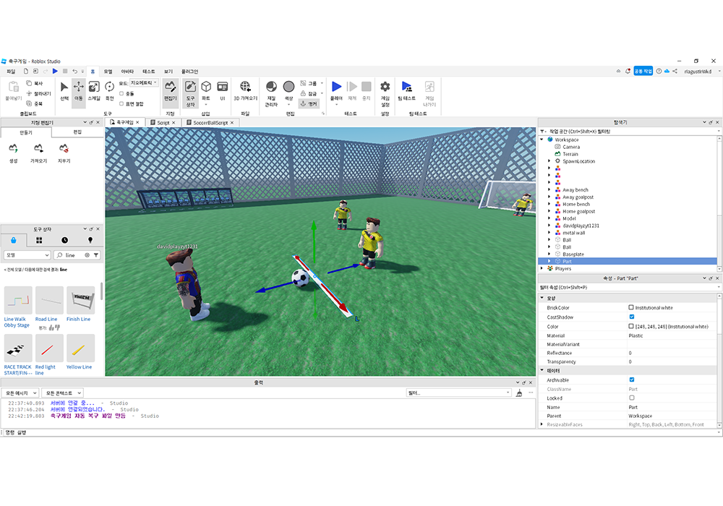Switch to the View (보기) ribbon tab
The width and height of the screenshot is (723, 506).
coord(168,72)
